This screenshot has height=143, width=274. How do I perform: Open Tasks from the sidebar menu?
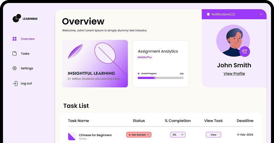tap(25, 54)
